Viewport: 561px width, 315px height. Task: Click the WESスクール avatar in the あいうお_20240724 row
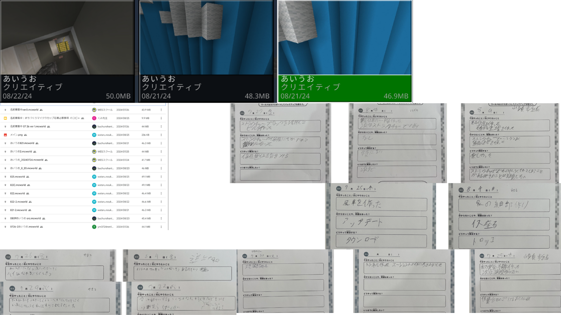pyautogui.click(x=94, y=160)
